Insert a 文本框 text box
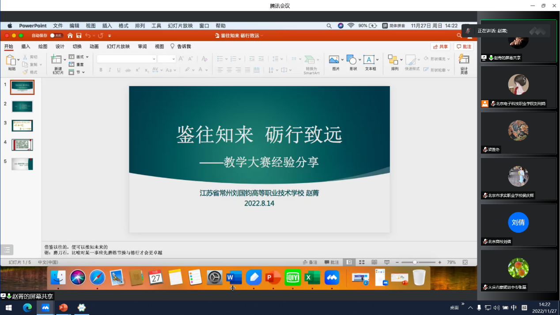Viewport: 560px width, 315px height. [369, 60]
